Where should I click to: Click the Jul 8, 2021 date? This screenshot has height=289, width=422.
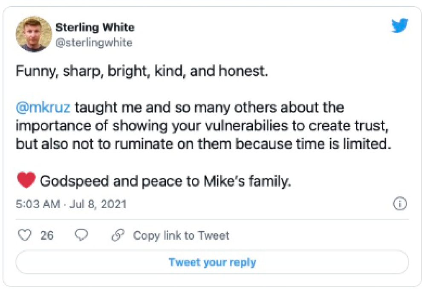tap(98, 204)
